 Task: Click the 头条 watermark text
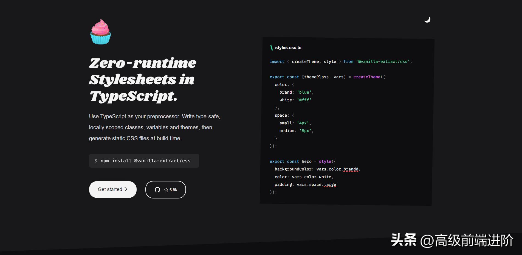point(403,240)
